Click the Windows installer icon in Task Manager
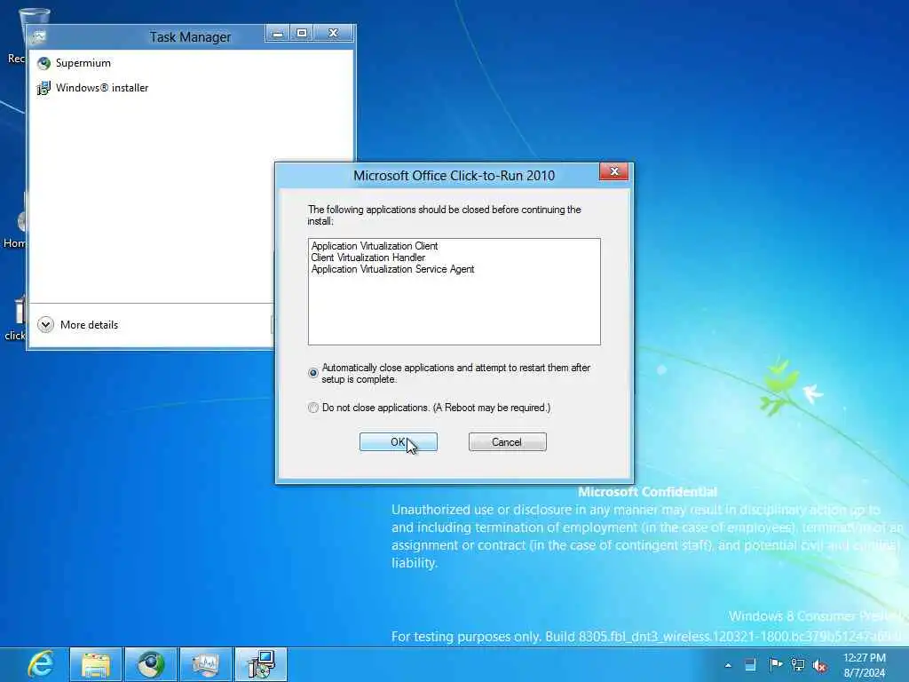The width and height of the screenshot is (909, 682). (x=43, y=88)
